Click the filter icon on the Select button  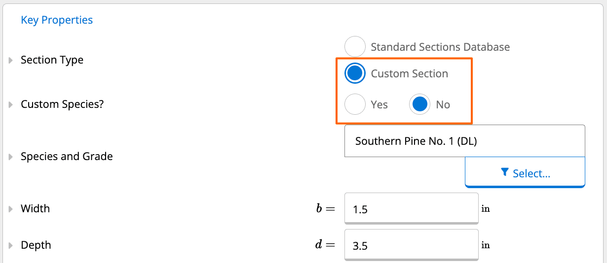(504, 172)
